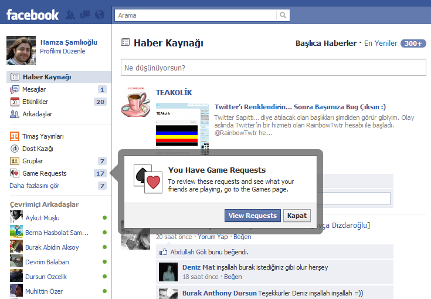Screen dimensions: 431x299
Task: Click the Game Requests cards icon in sidebar
Action: [15, 173]
